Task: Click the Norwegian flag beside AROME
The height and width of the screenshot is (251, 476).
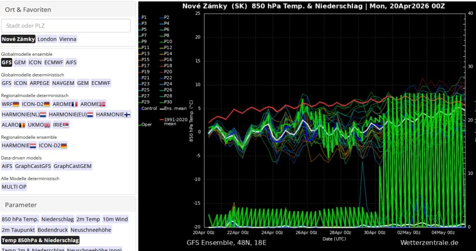Action: click(x=102, y=104)
